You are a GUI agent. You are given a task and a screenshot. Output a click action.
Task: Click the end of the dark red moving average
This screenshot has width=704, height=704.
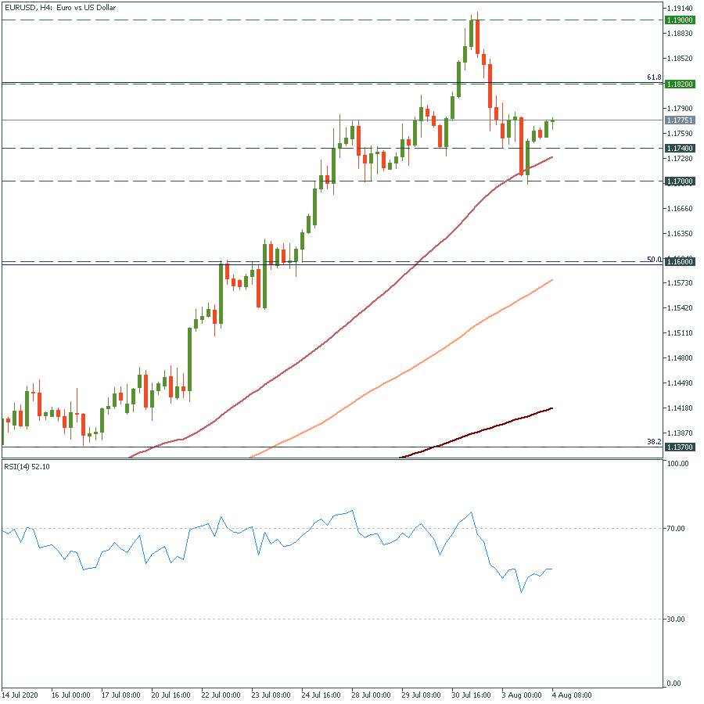553,408
